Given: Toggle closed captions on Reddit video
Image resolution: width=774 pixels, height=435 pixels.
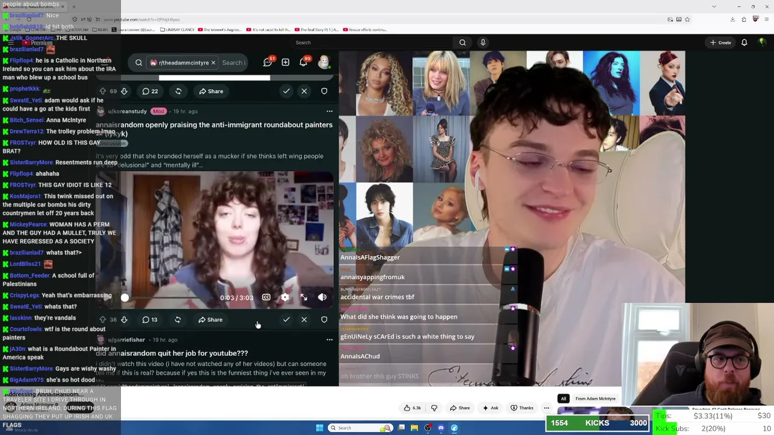Looking at the screenshot, I should pos(266,297).
